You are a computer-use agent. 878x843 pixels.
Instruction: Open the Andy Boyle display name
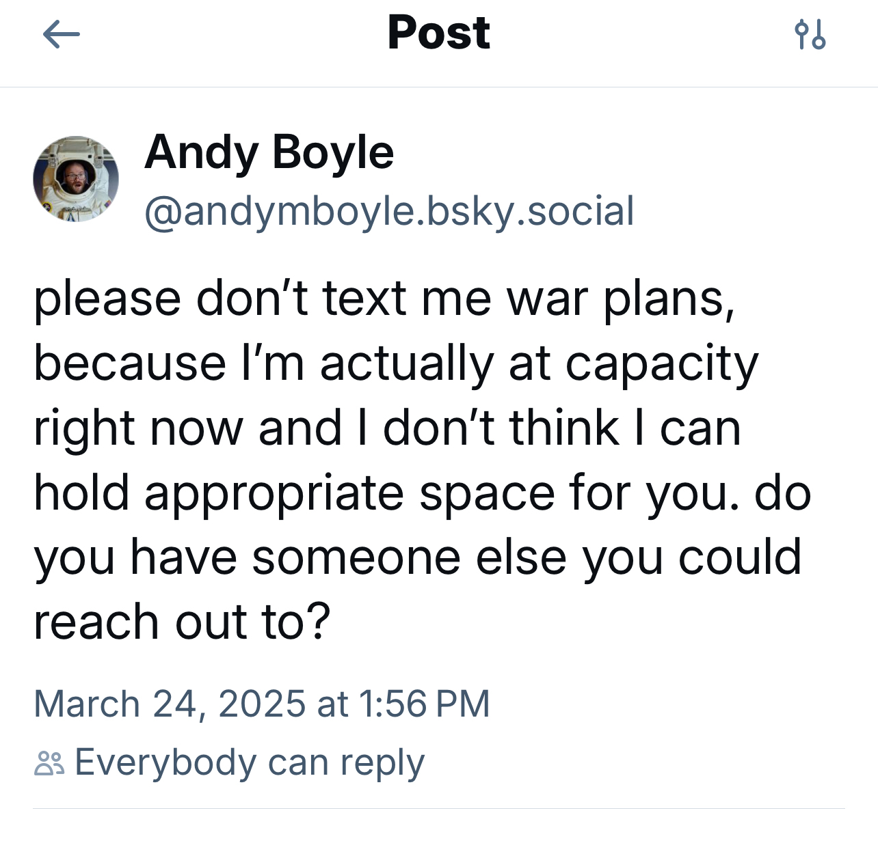[269, 152]
